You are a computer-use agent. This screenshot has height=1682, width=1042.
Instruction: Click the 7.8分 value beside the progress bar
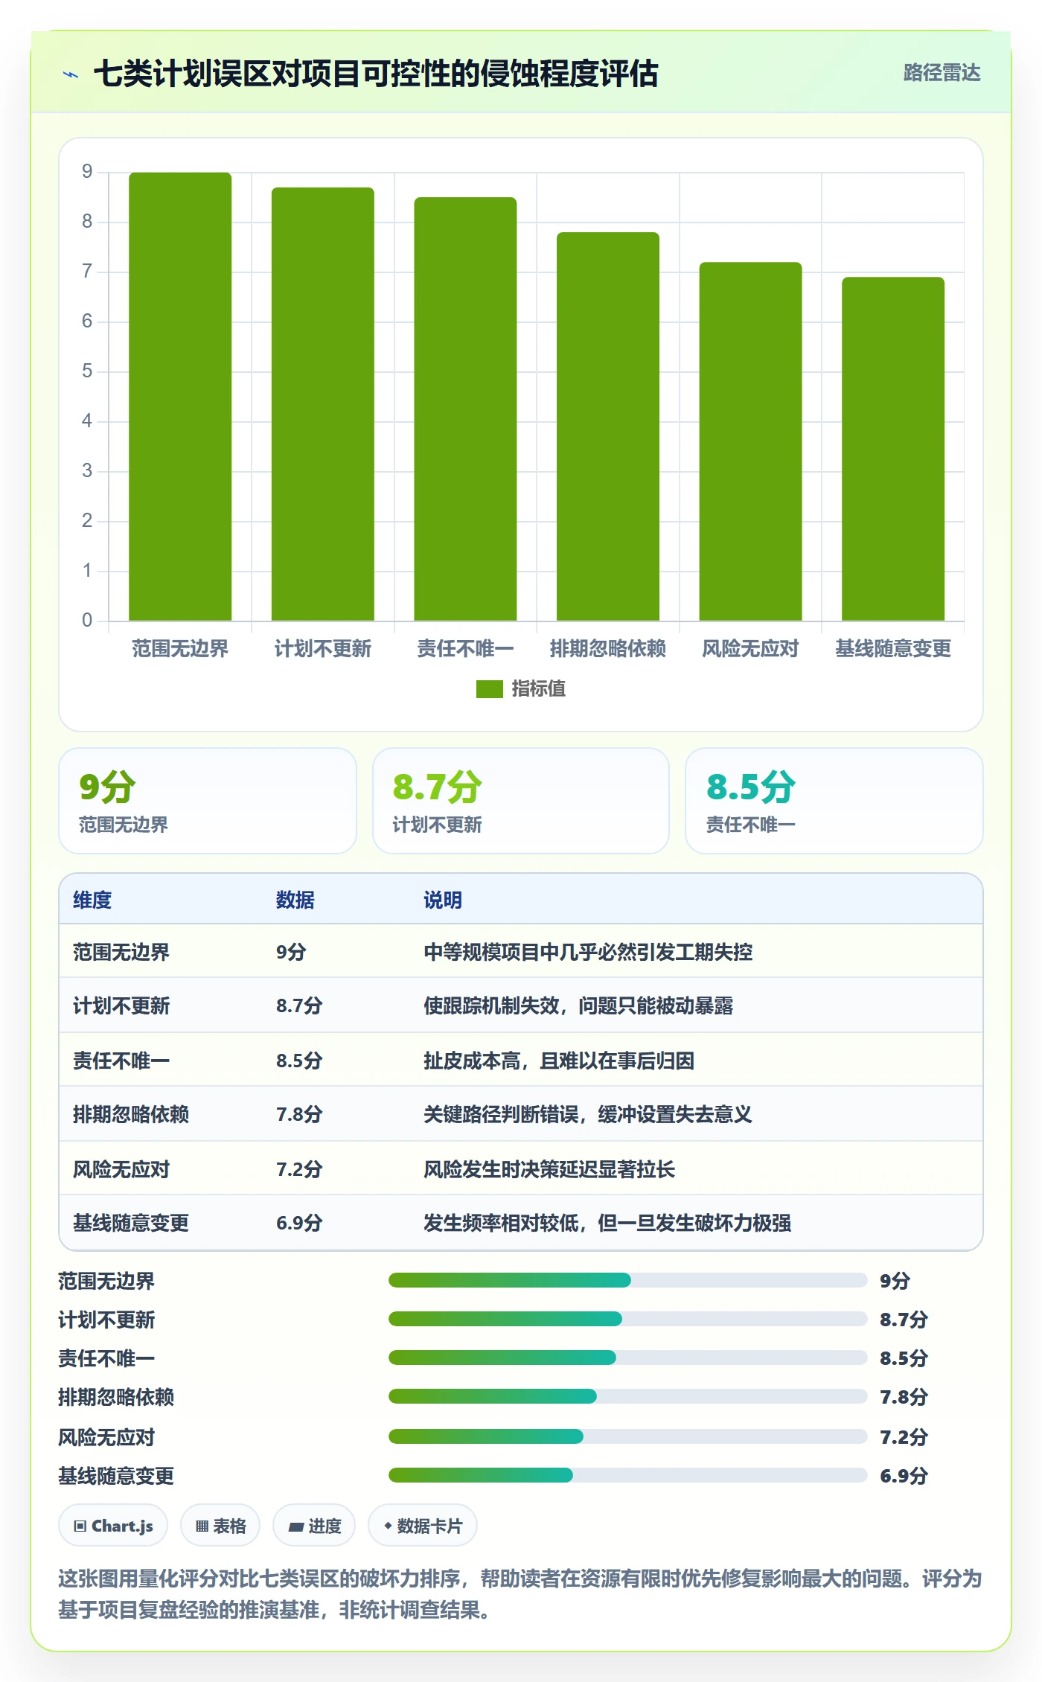[904, 1397]
